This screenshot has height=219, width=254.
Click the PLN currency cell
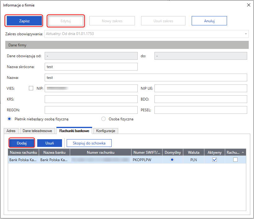tap(194, 160)
